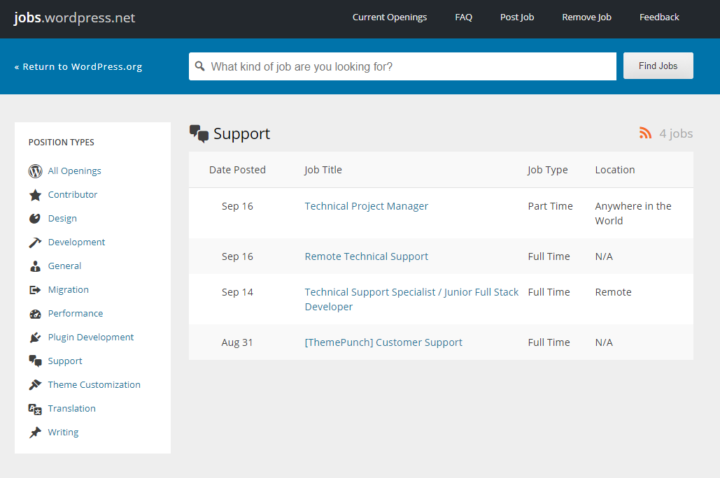
Task: Click the Theme Customization brush icon
Action: point(35,385)
